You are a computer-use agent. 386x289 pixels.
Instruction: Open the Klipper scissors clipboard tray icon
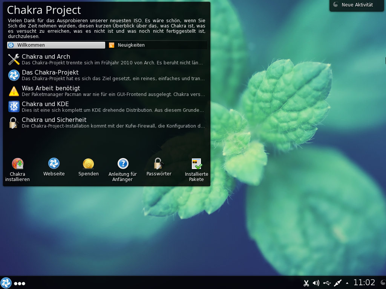[306, 283]
